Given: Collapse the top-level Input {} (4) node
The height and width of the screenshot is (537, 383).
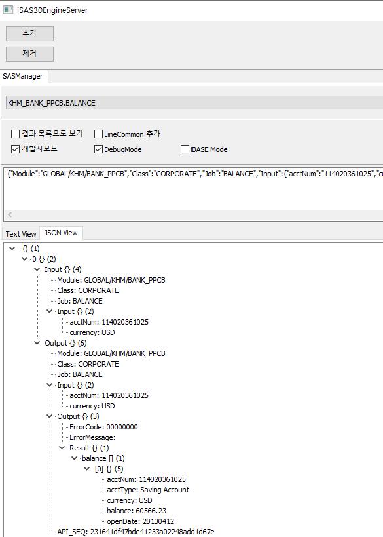Looking at the screenshot, I should pyautogui.click(x=37, y=269).
